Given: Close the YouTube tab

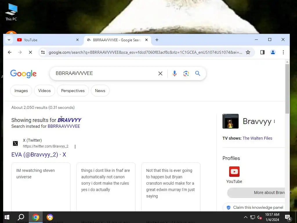Looking at the screenshot, I should point(77,40).
